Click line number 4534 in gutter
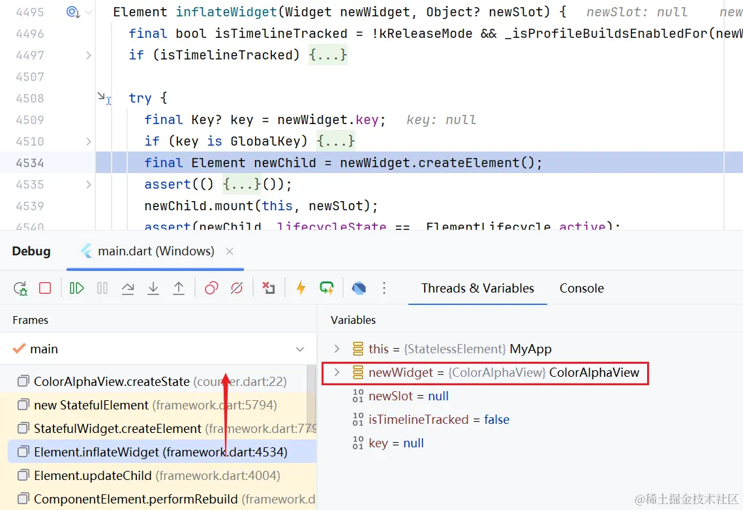 pyautogui.click(x=30, y=163)
